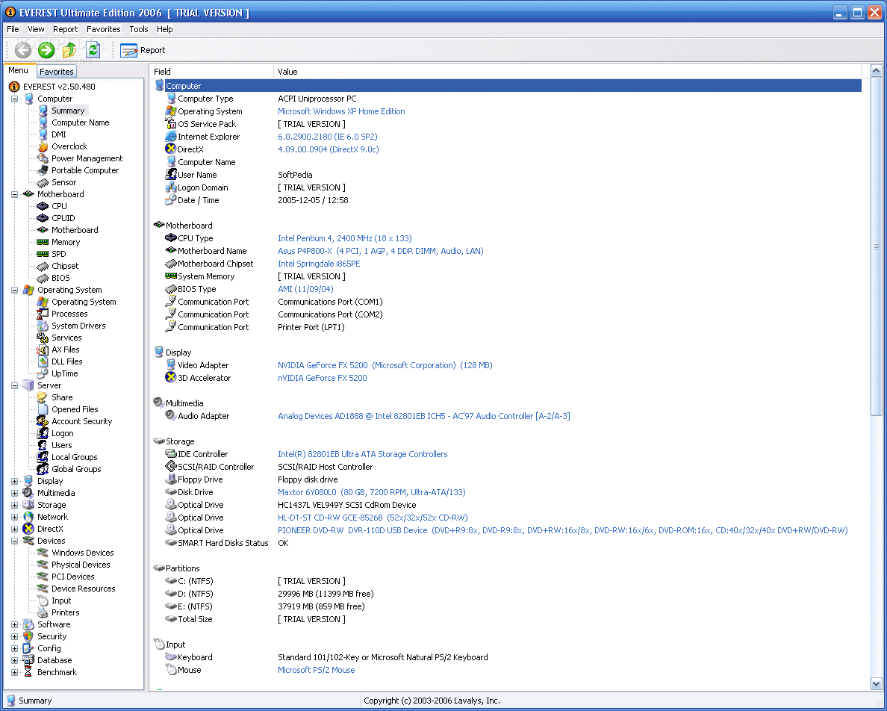Select the Sensor icon in tree
The width and height of the screenshot is (887, 711).
[x=43, y=183]
